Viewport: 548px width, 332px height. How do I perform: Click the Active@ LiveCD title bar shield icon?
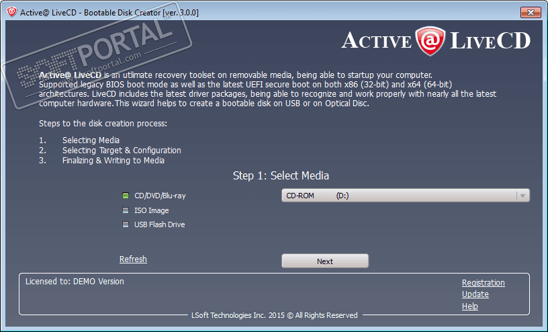coord(11,12)
